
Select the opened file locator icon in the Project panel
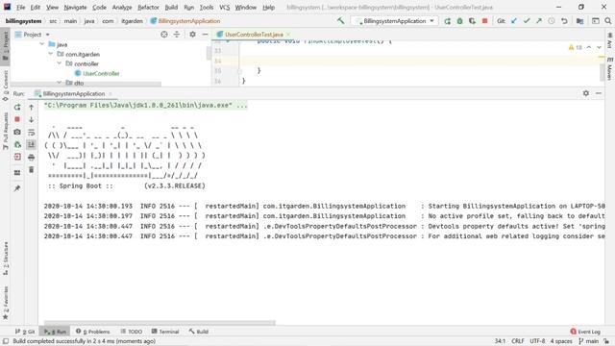pyautogui.click(x=164, y=35)
